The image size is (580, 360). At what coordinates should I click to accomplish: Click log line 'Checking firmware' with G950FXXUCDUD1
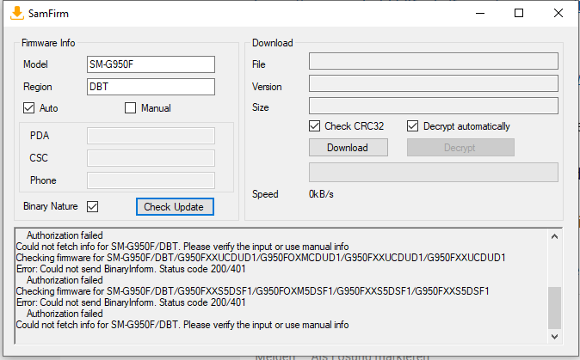pyautogui.click(x=261, y=258)
